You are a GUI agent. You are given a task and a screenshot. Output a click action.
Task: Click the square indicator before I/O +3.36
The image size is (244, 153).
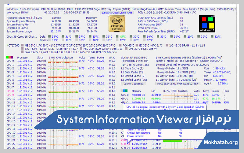[167, 45]
